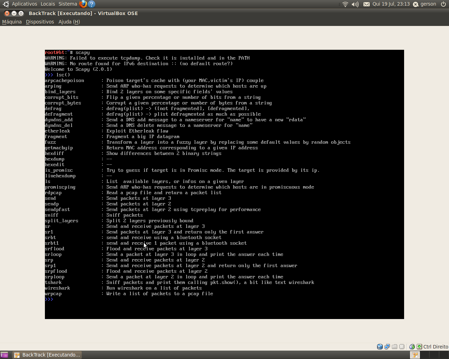Click the "sendpfast" command name

(58, 210)
